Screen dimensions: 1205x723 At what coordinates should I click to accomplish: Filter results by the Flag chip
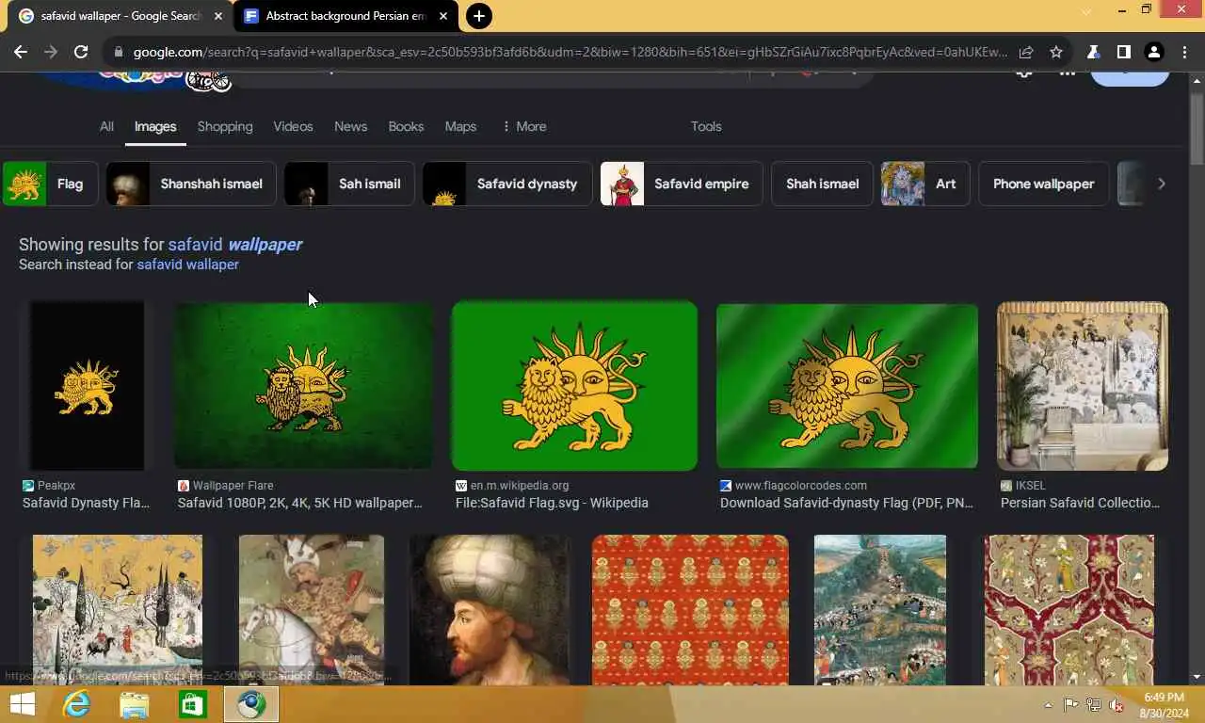pyautogui.click(x=50, y=184)
